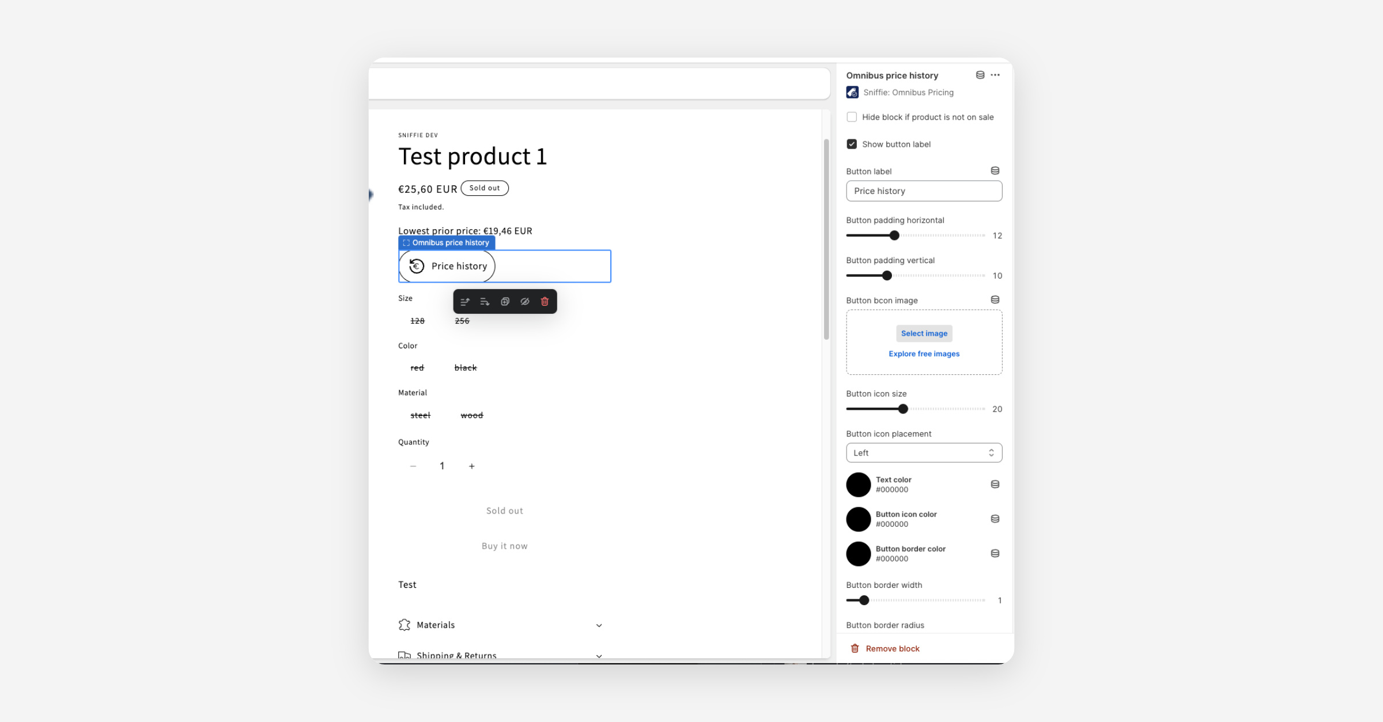Click dynamic source icon beside Button border color
The height and width of the screenshot is (722, 1383).
[995, 554]
